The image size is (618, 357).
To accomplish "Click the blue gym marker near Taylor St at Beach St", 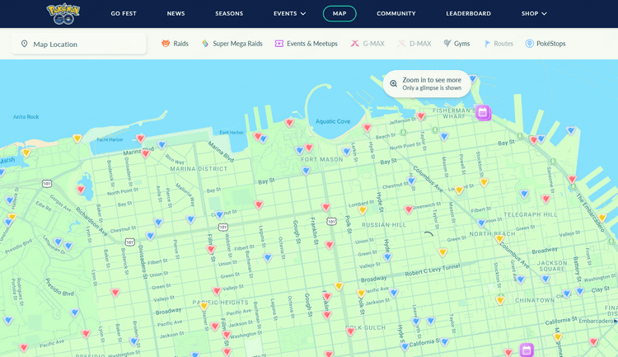I will (x=444, y=137).
